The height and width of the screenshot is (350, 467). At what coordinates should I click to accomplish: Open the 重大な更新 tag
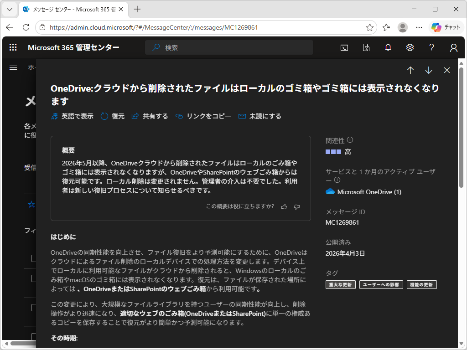[340, 284]
